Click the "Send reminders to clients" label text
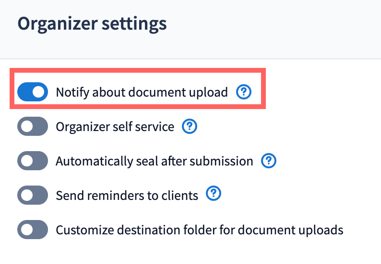The height and width of the screenshot is (264, 381). pos(127,196)
